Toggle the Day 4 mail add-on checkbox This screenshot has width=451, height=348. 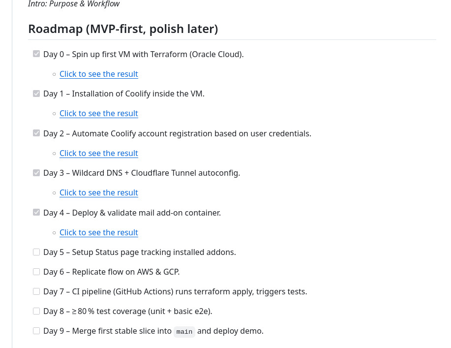36,213
